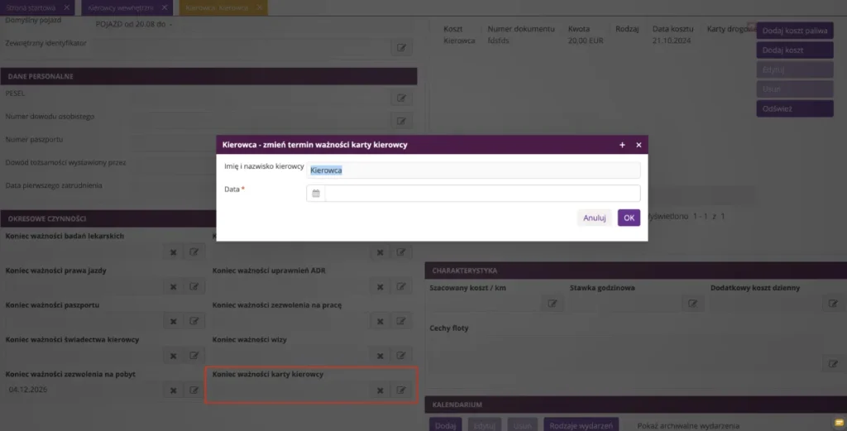Edit Koniec ważności uprawnień ADR date
This screenshot has height=431, width=847.
point(401,286)
